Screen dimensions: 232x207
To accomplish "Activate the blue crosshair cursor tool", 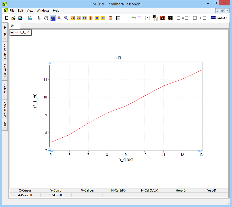I will point(127,18).
